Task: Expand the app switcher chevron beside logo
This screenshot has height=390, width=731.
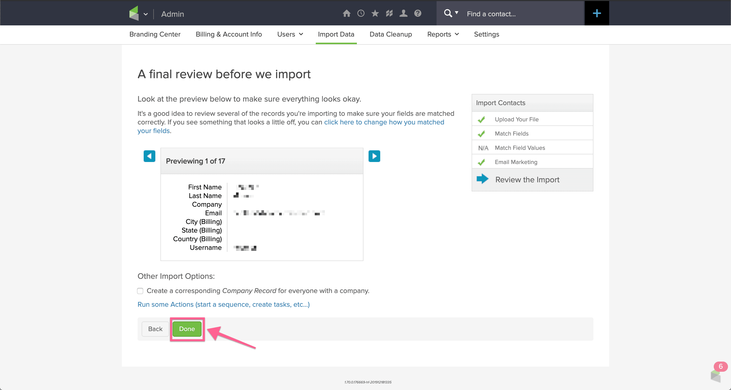Action: click(146, 14)
